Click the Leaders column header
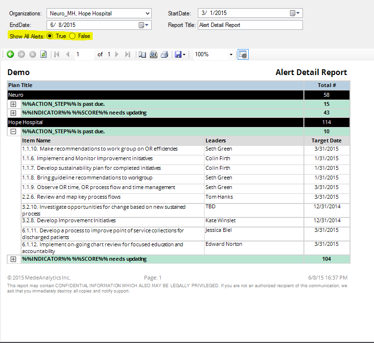Screen dimensions: 374x343 pyautogui.click(x=254, y=140)
